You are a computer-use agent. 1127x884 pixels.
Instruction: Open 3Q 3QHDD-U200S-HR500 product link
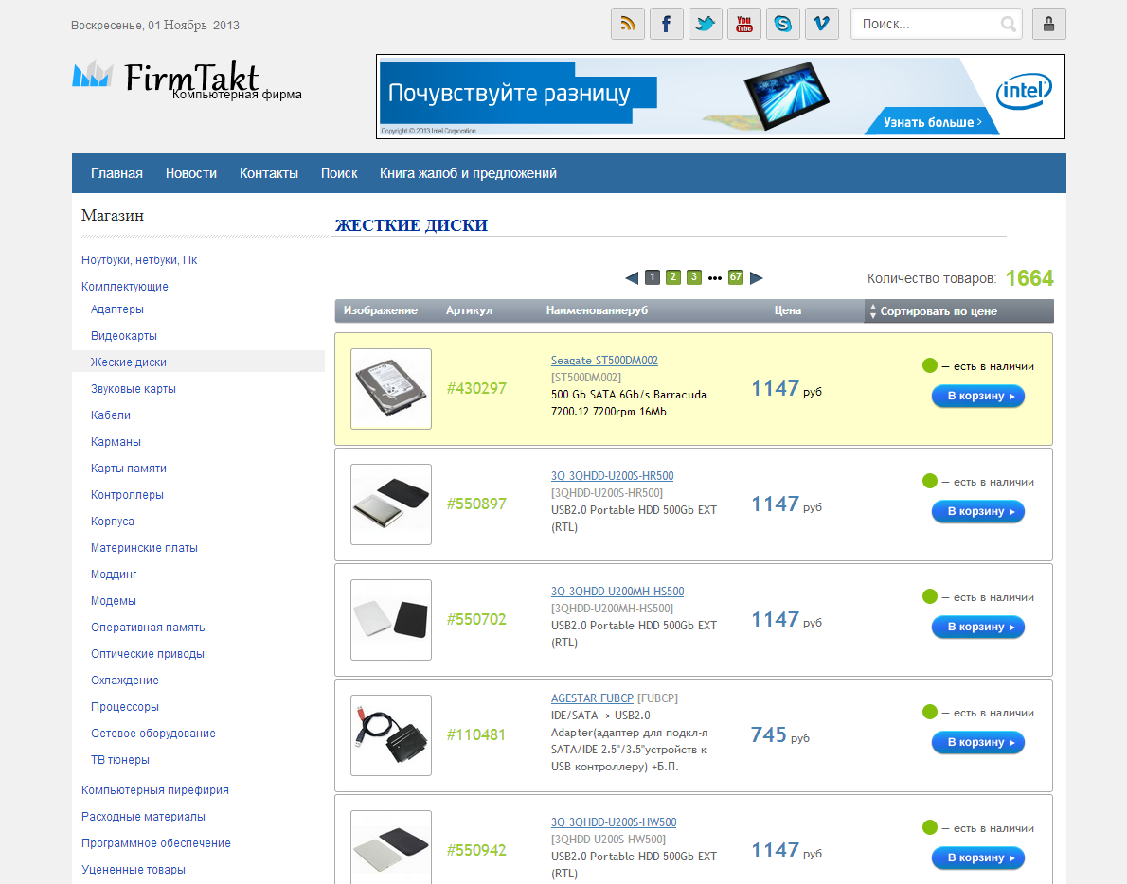[x=613, y=476]
